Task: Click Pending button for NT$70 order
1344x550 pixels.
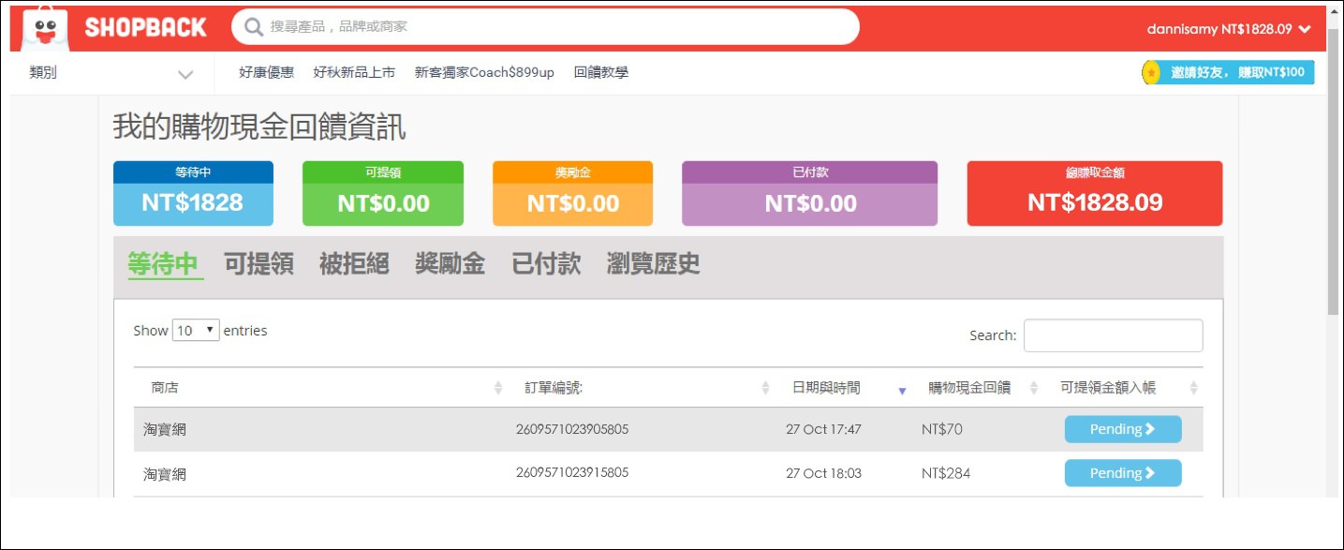Action: pyautogui.click(x=1123, y=429)
